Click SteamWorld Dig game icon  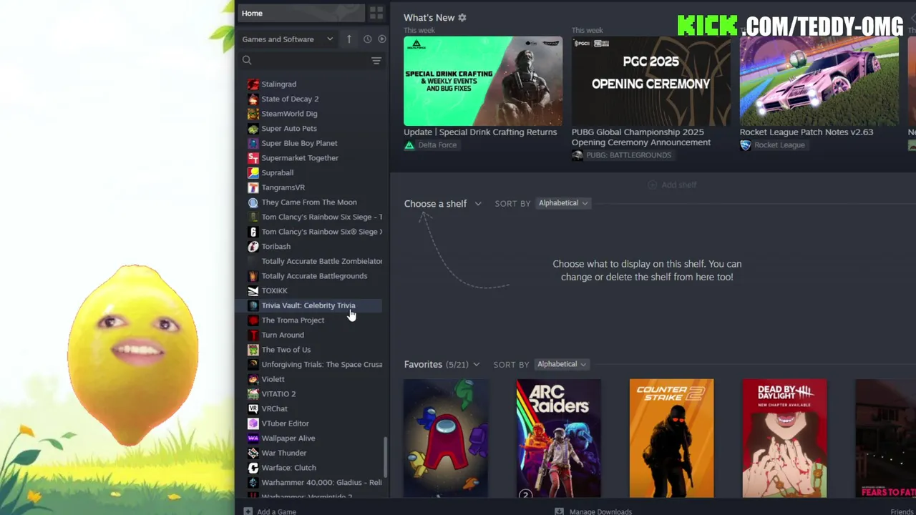coord(253,114)
